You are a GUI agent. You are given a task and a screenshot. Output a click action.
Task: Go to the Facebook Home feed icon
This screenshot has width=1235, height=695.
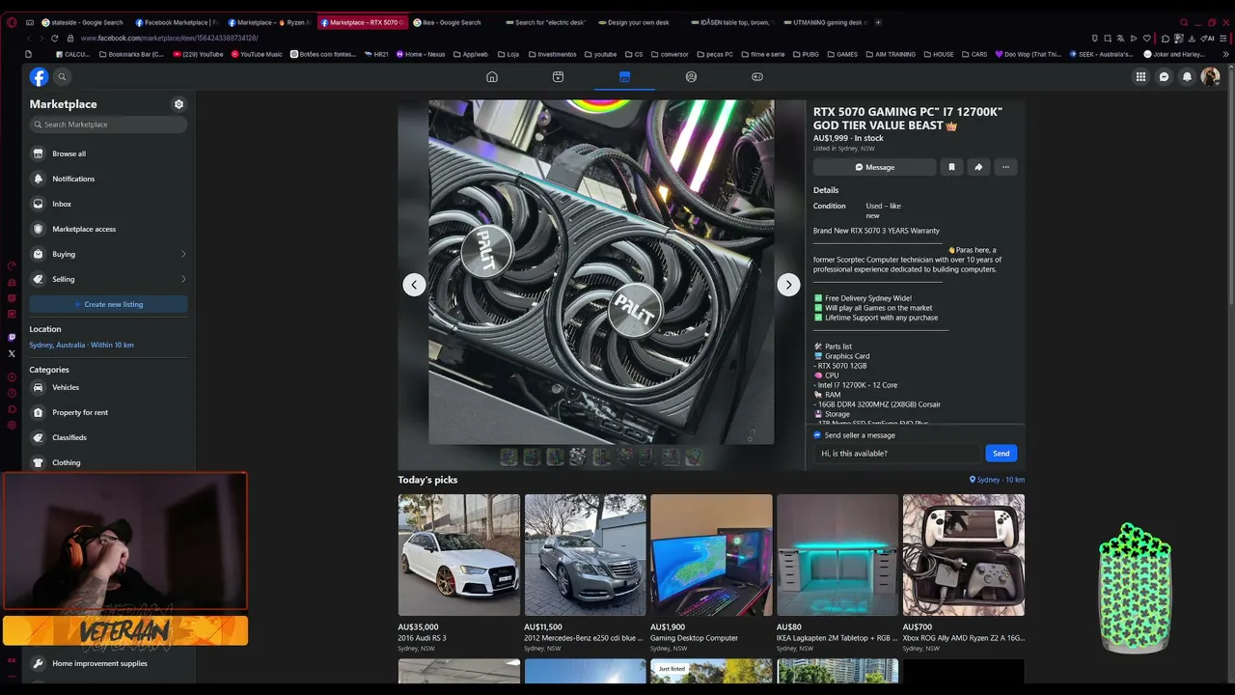point(492,77)
